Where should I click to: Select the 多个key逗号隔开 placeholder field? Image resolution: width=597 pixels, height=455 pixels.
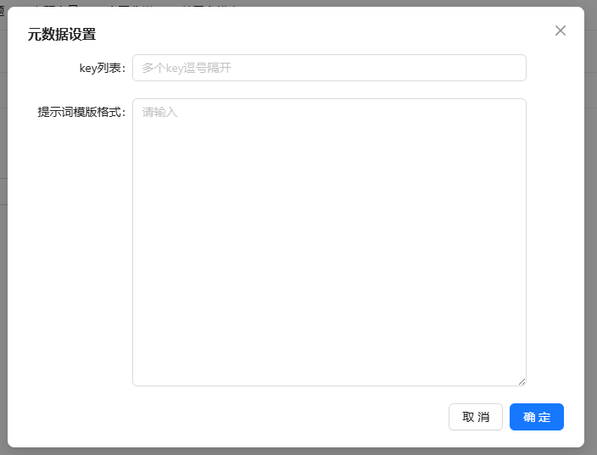(329, 68)
